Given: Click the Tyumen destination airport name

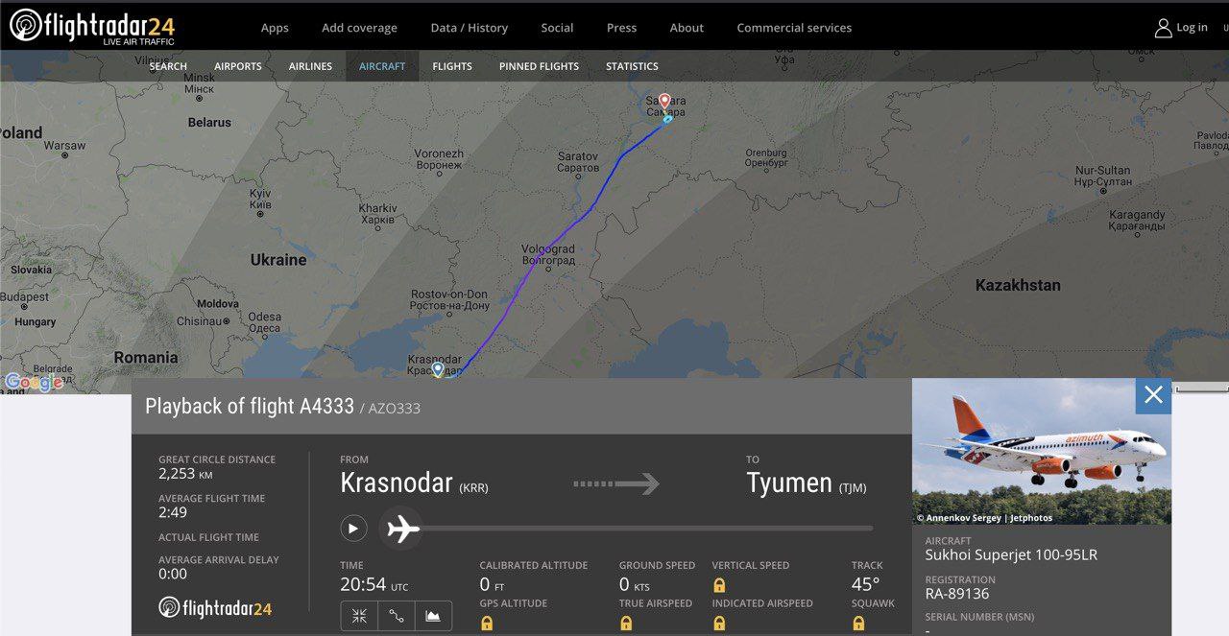Looking at the screenshot, I should [x=791, y=483].
